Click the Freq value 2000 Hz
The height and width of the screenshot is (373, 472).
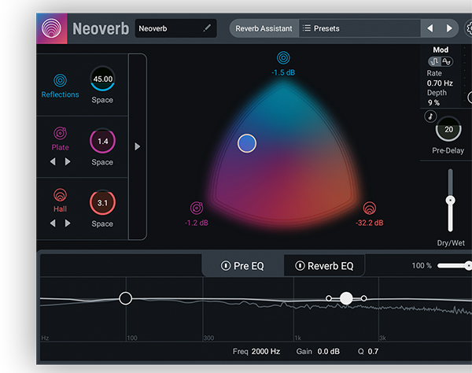[x=266, y=351]
